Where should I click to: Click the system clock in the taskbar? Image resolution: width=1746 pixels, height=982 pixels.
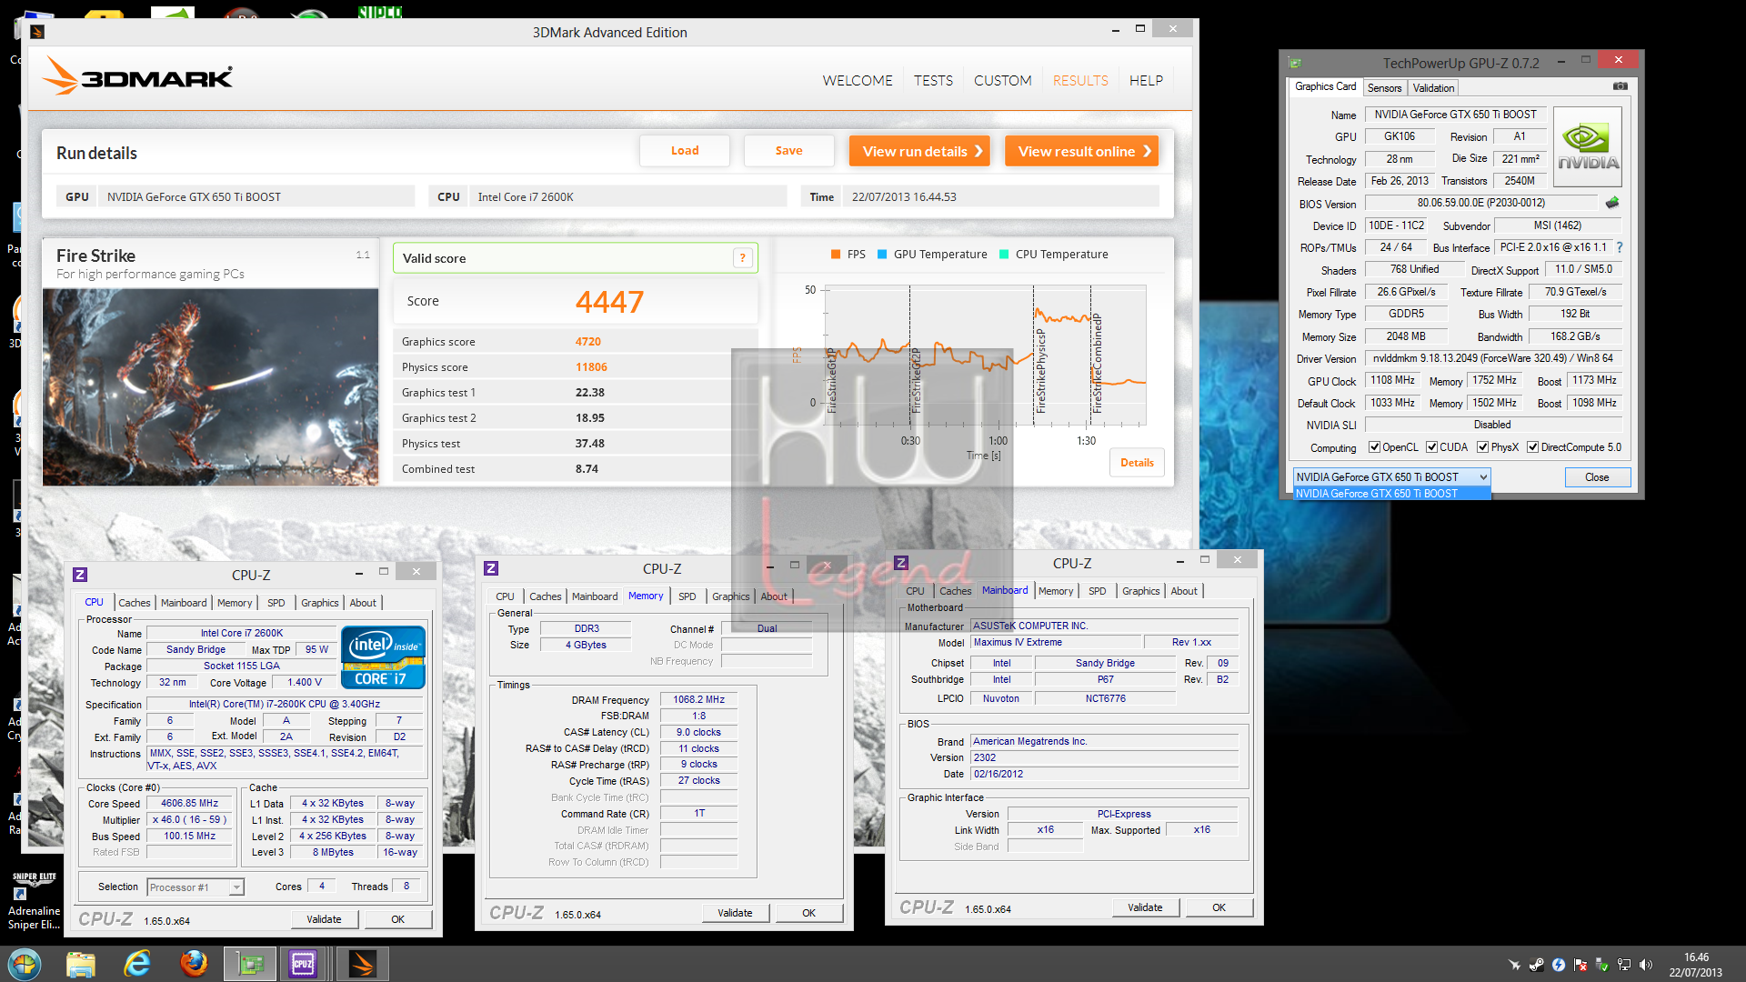(1696, 965)
